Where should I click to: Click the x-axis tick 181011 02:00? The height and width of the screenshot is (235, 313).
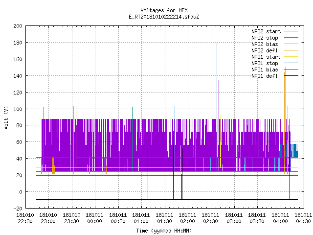click(187, 218)
